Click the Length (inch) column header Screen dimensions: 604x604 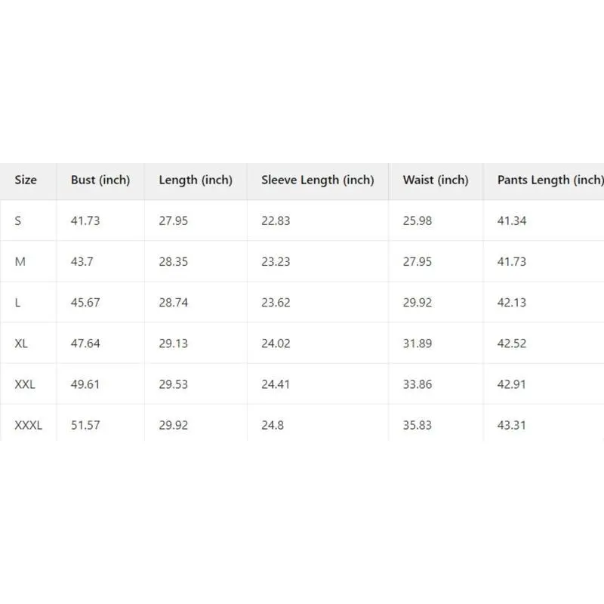tap(196, 180)
